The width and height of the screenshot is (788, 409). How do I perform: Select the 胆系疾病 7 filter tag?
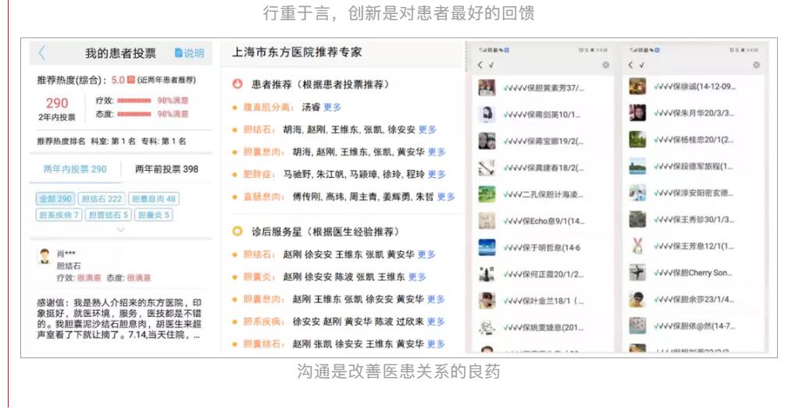coord(59,215)
